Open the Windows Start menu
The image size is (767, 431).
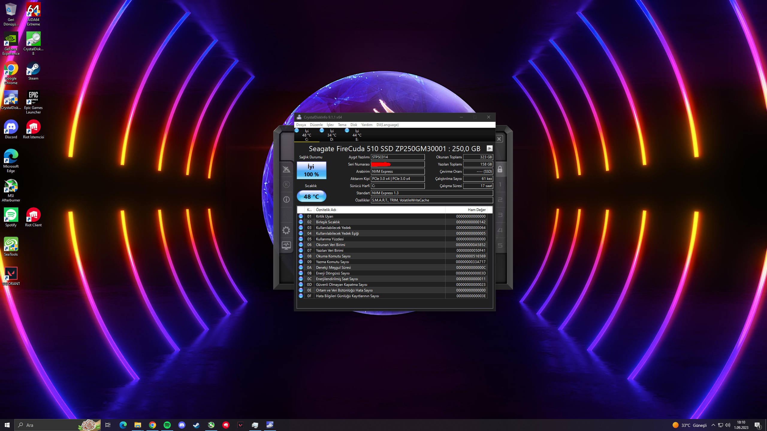(x=7, y=425)
